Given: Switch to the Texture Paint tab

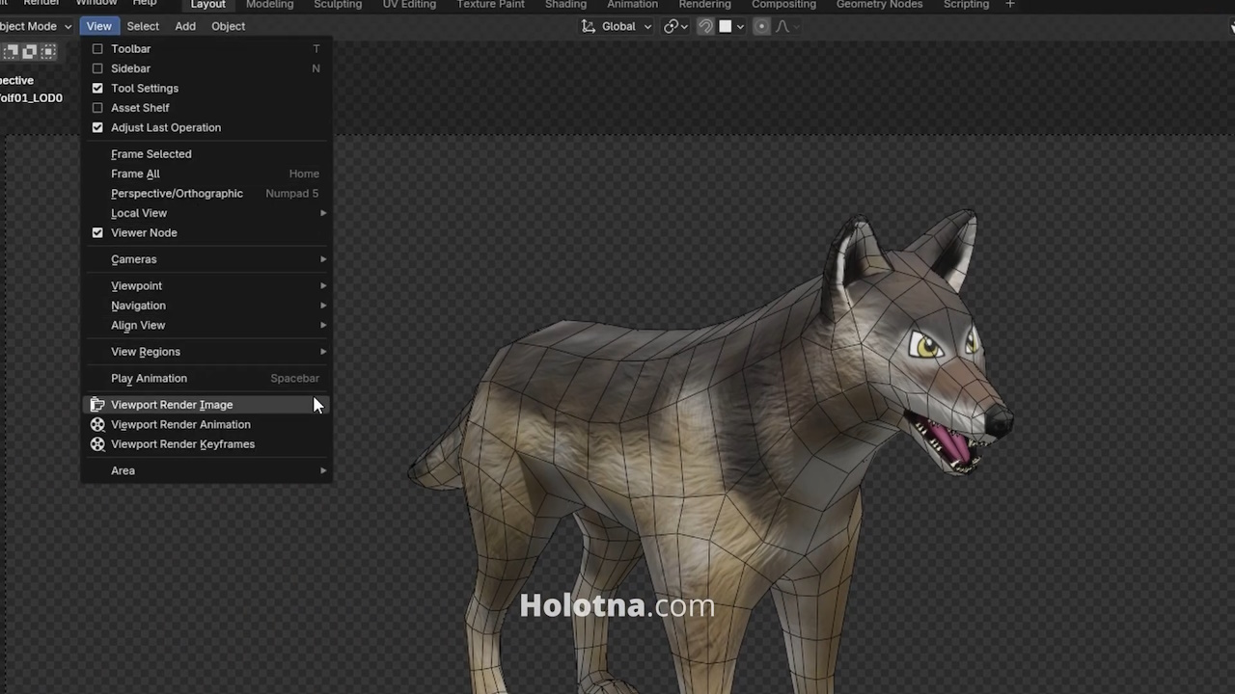Looking at the screenshot, I should pyautogui.click(x=490, y=5).
